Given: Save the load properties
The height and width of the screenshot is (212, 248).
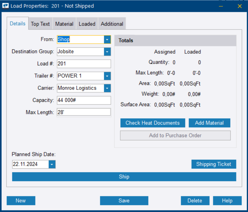Looking at the screenshot, I should click(x=124, y=201).
